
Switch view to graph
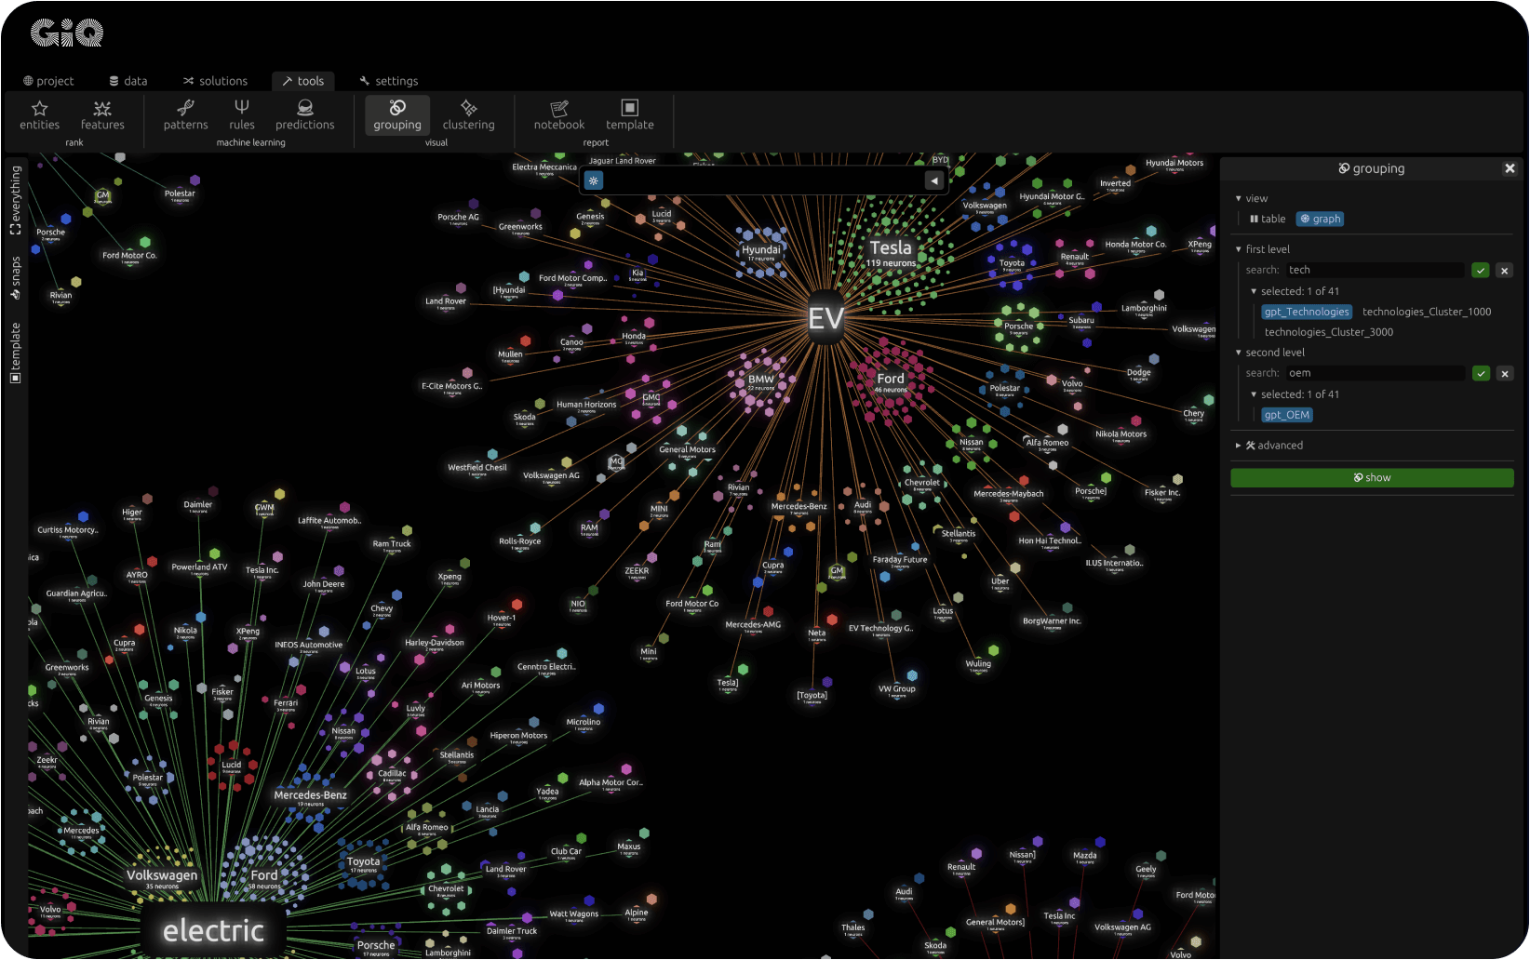1321,219
